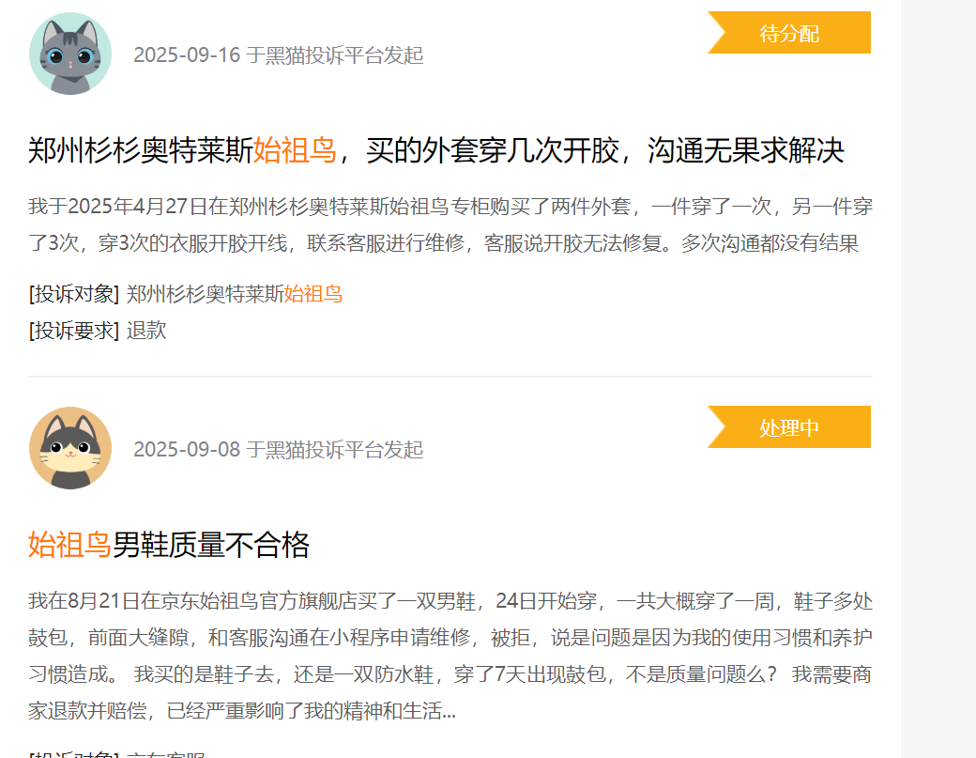The height and width of the screenshot is (758, 976).
Task: Click text line 了3次，穿3次的衣服开胶开线
Action: click(x=443, y=243)
